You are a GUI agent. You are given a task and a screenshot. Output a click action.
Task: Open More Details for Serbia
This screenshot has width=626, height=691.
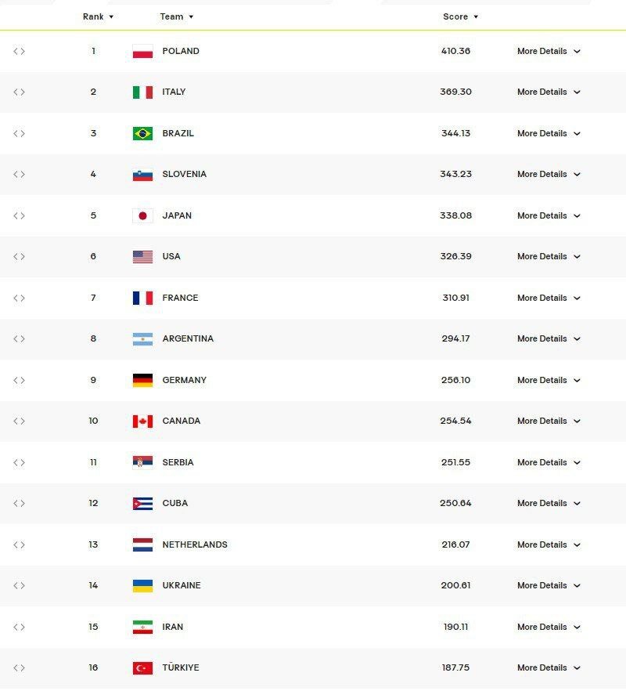549,463
